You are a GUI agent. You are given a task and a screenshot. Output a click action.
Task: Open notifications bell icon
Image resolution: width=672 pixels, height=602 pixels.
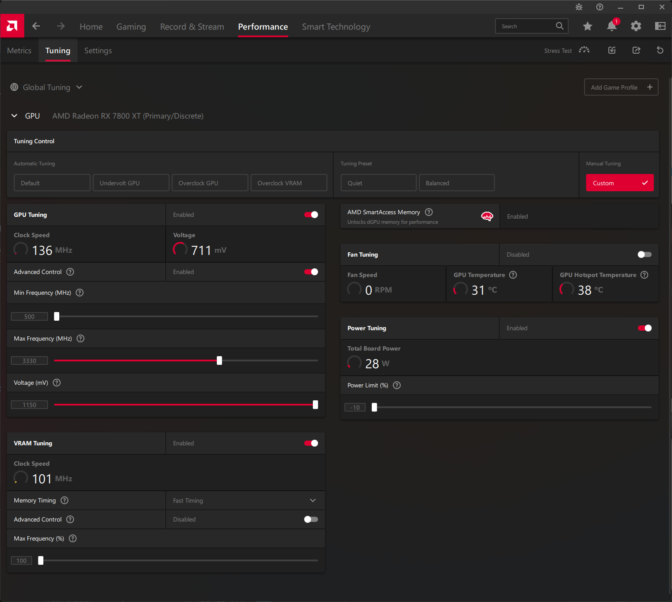tap(612, 26)
